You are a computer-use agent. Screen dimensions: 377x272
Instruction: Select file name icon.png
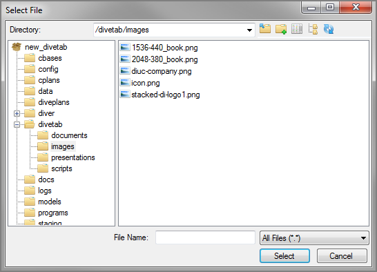[x=146, y=83]
